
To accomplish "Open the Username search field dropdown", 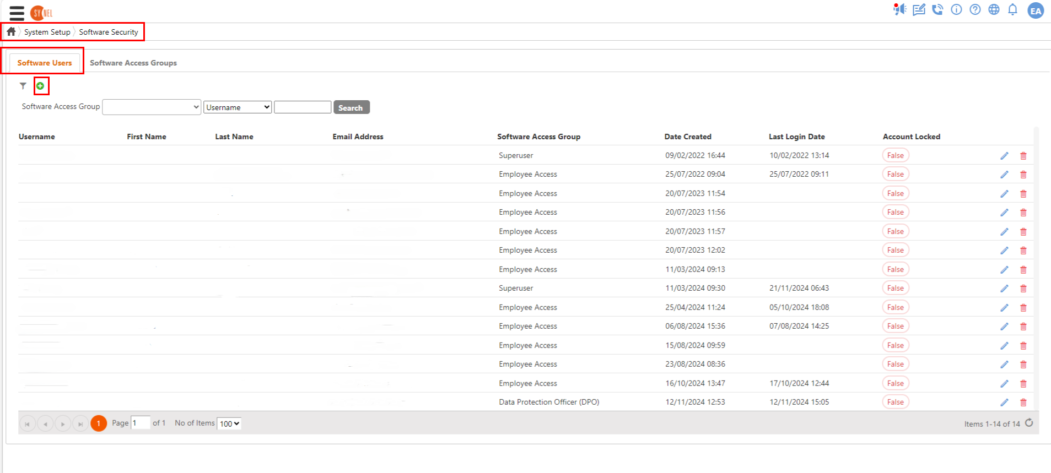I will tap(238, 107).
